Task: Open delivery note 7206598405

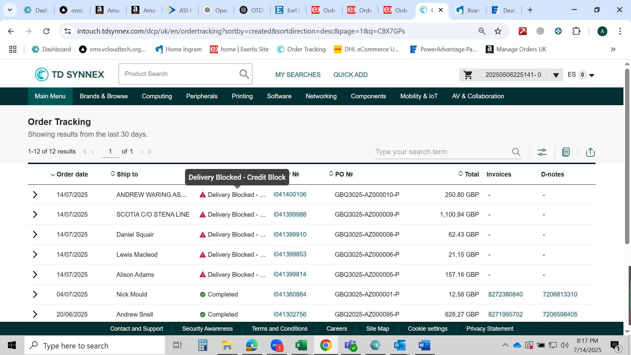Action: (x=560, y=314)
